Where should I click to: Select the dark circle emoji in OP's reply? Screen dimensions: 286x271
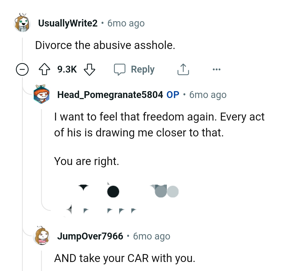[113, 192]
